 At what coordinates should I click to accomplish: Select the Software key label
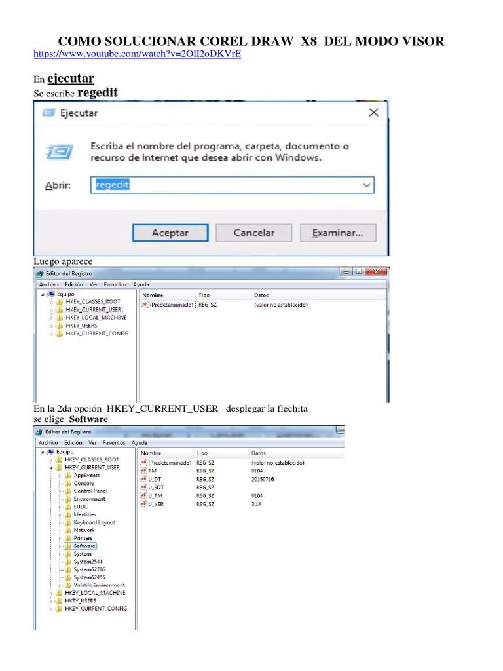[84, 546]
